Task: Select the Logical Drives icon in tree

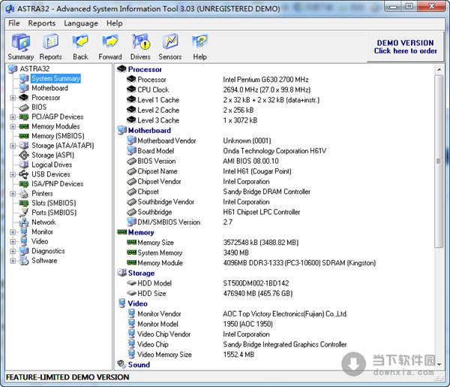Action: tap(24, 165)
